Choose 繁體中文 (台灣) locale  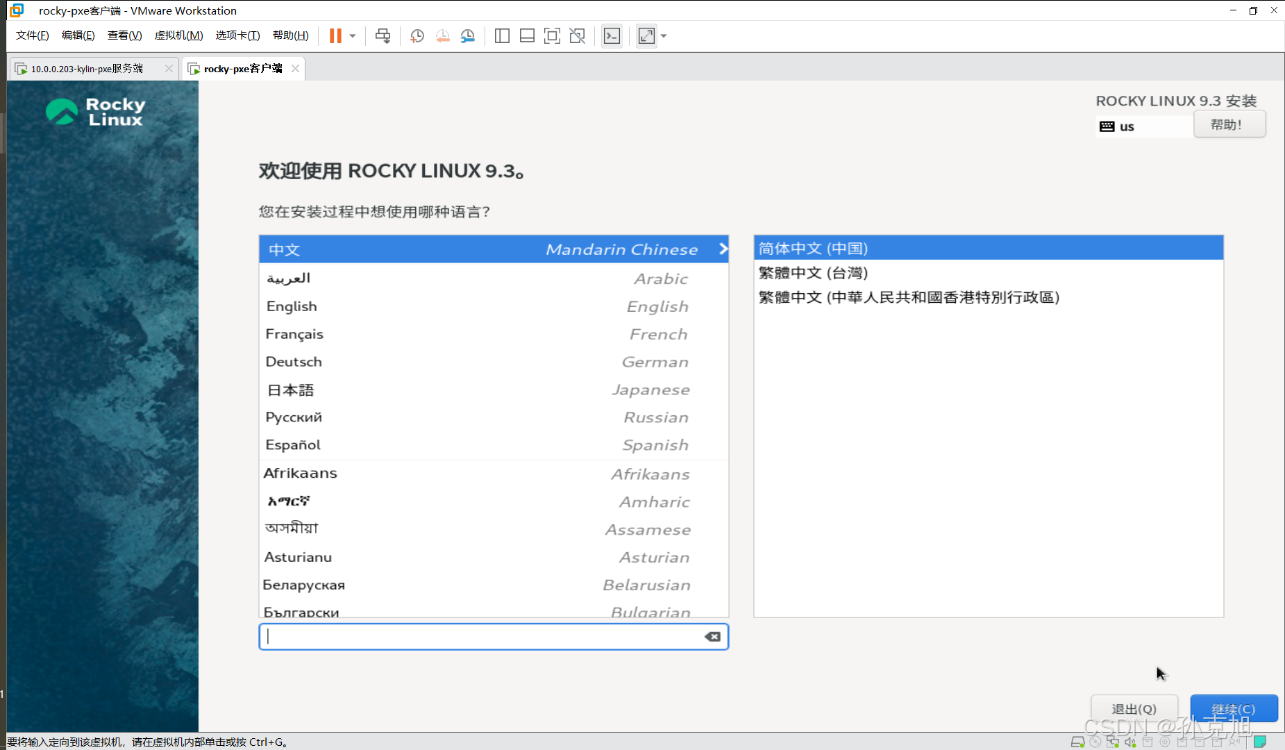[x=989, y=273]
